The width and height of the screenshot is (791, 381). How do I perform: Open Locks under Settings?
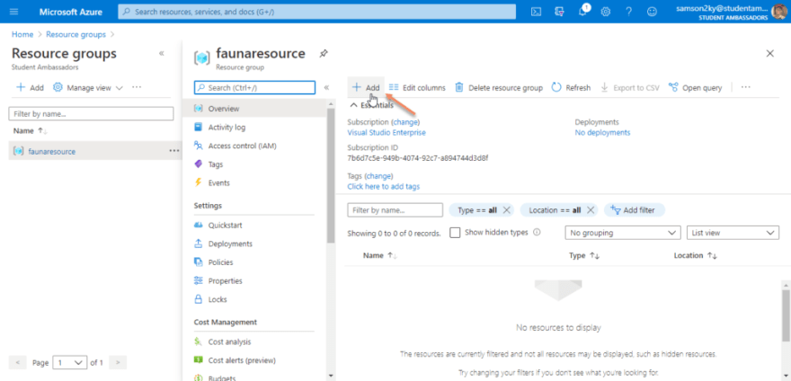pos(218,299)
